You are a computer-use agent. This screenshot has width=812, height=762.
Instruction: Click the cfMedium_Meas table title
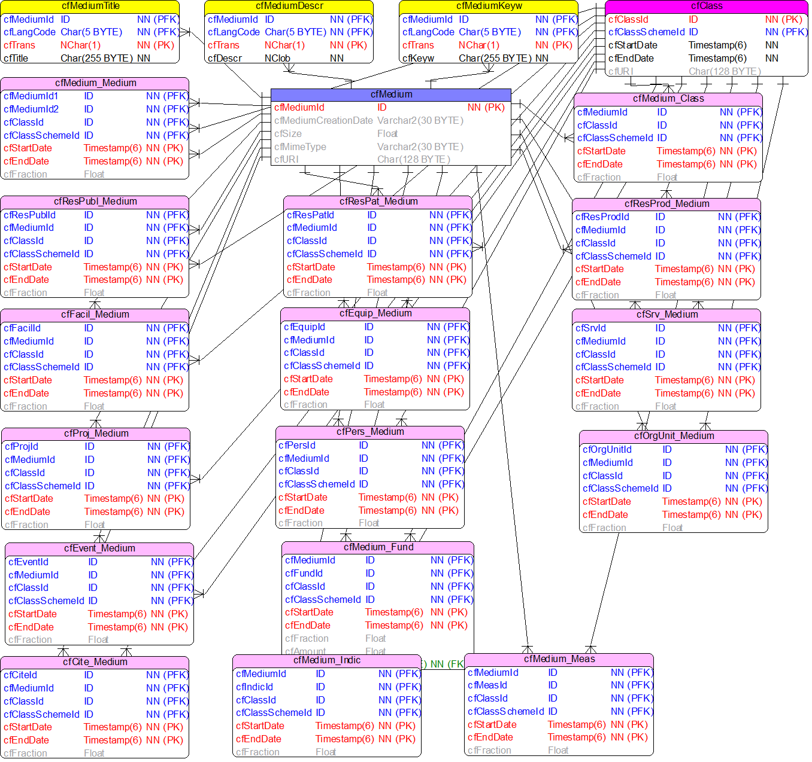click(559, 659)
